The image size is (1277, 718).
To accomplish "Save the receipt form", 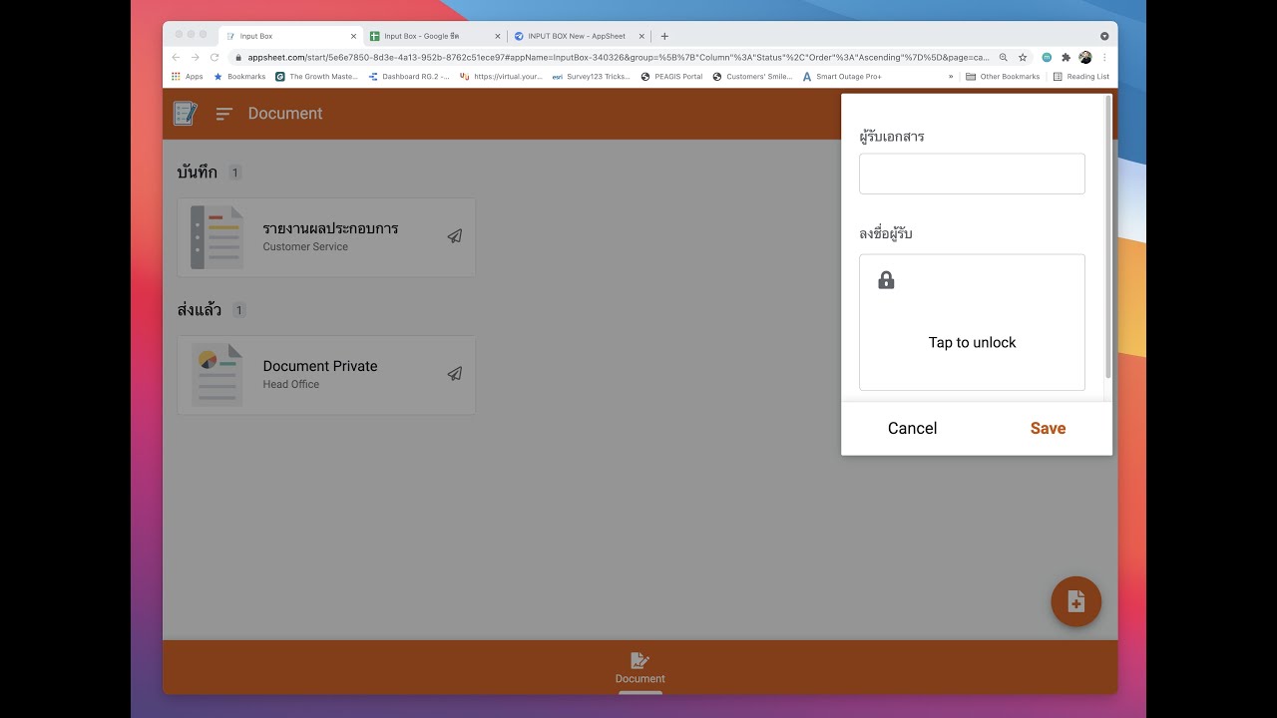I will click(x=1048, y=428).
